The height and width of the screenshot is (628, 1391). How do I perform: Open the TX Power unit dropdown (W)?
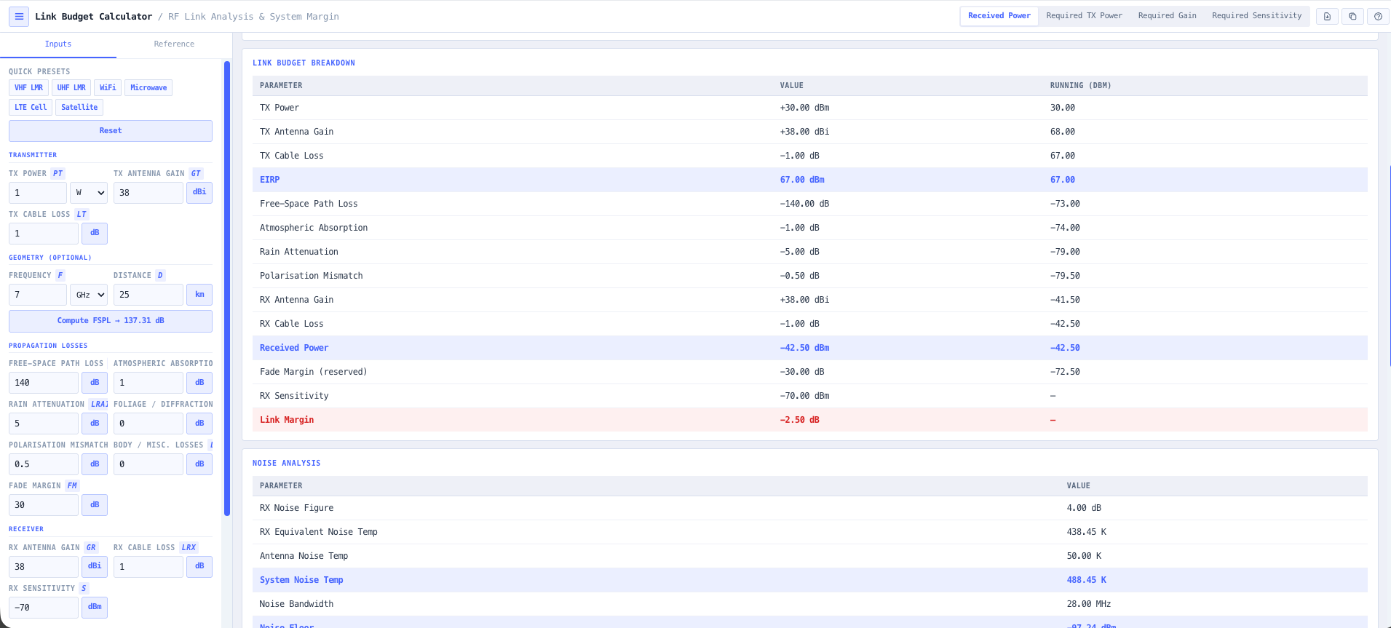click(89, 193)
